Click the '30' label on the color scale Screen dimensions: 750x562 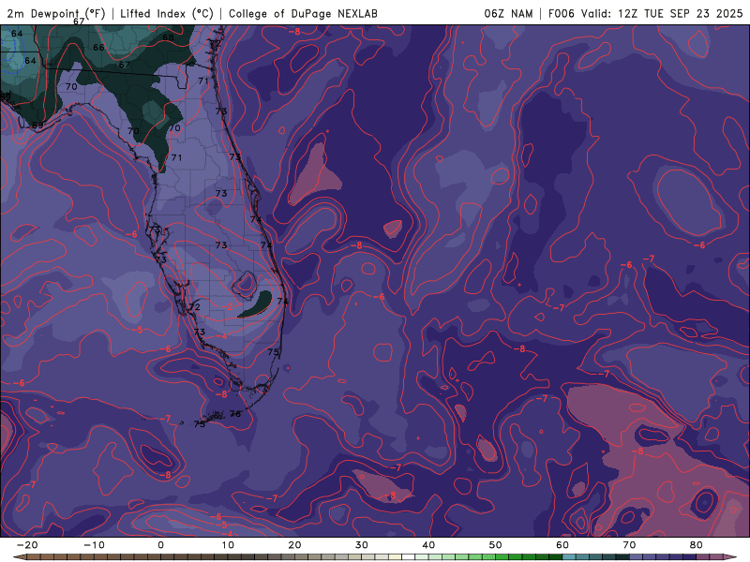tap(362, 545)
